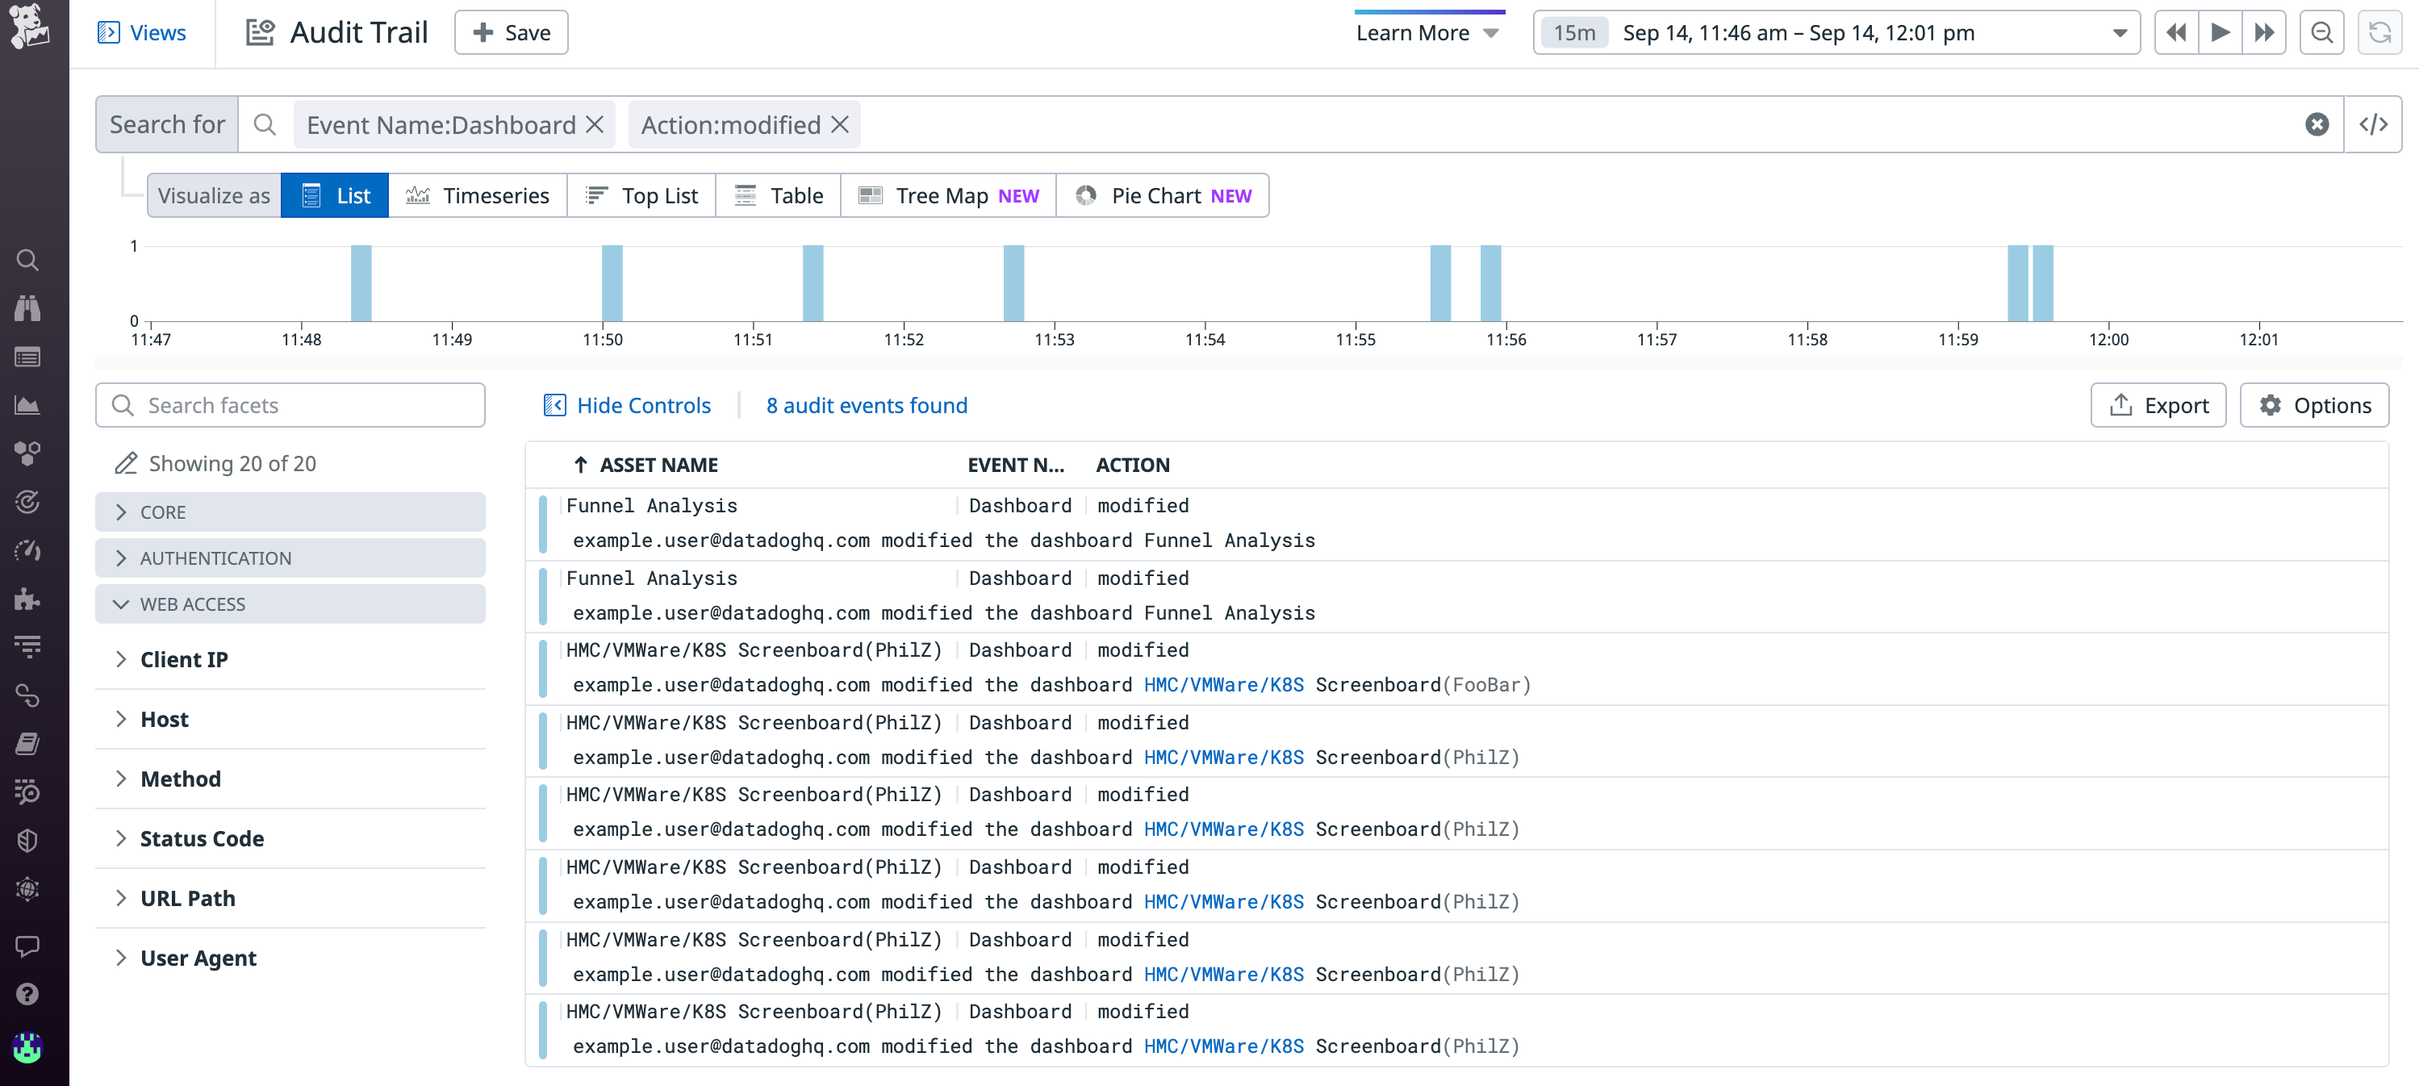Open the integrations puzzle piece icon
2419x1086 pixels.
pyautogui.click(x=27, y=598)
